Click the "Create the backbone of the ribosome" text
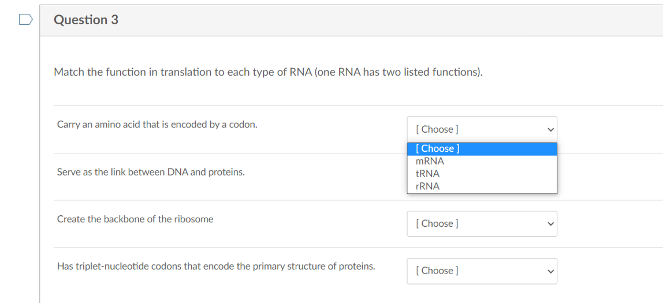The width and height of the screenshot is (663, 303). click(135, 219)
